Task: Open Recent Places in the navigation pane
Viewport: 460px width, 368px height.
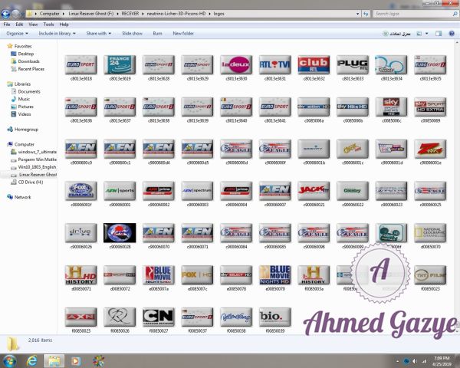Action: point(28,69)
